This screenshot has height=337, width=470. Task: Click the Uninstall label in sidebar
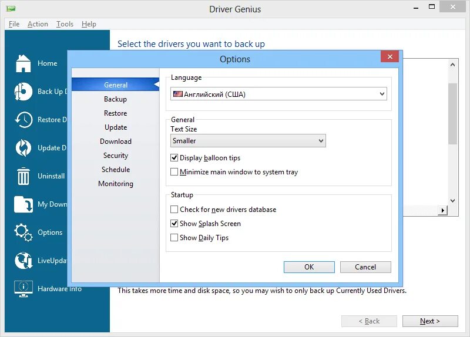[x=51, y=176]
